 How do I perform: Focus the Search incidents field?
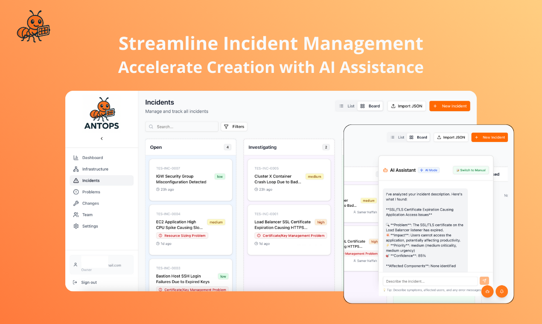pyautogui.click(x=182, y=127)
